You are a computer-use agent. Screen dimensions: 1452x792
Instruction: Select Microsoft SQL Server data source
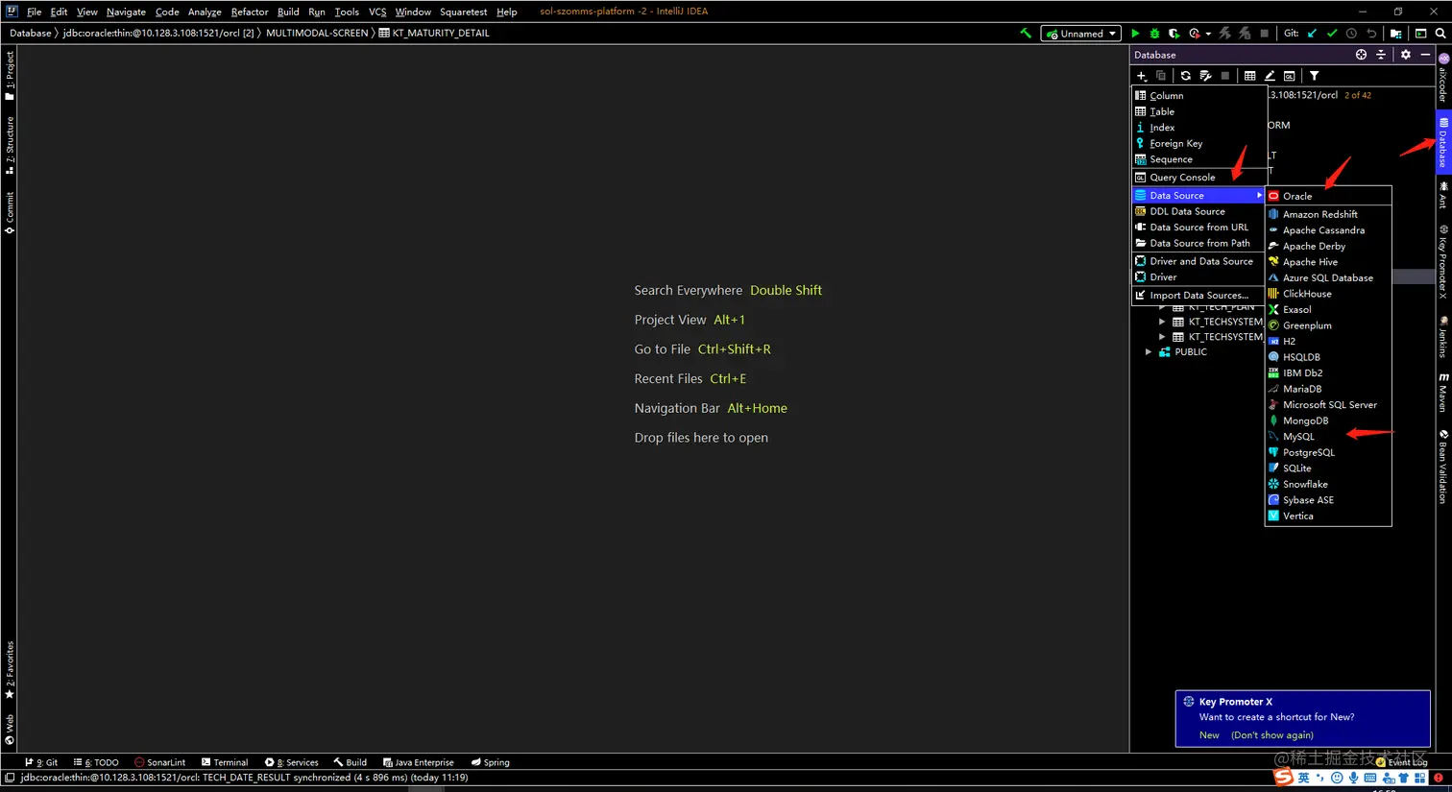click(1328, 405)
